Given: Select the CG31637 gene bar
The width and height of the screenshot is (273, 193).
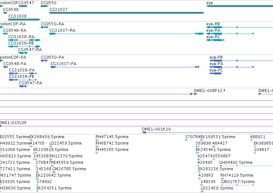Looking at the screenshot, I should 127,13.
